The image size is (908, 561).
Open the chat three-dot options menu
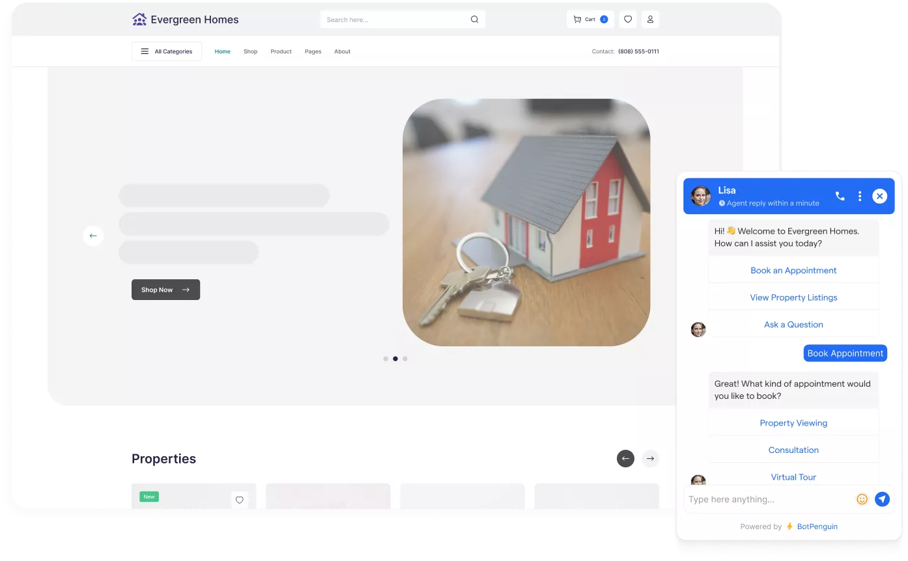coord(860,195)
